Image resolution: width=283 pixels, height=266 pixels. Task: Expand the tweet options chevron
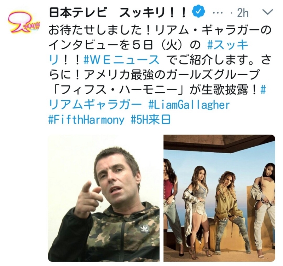click(x=267, y=12)
